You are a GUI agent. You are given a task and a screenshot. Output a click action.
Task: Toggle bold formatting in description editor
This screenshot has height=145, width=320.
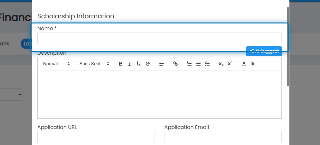pyautogui.click(x=121, y=64)
